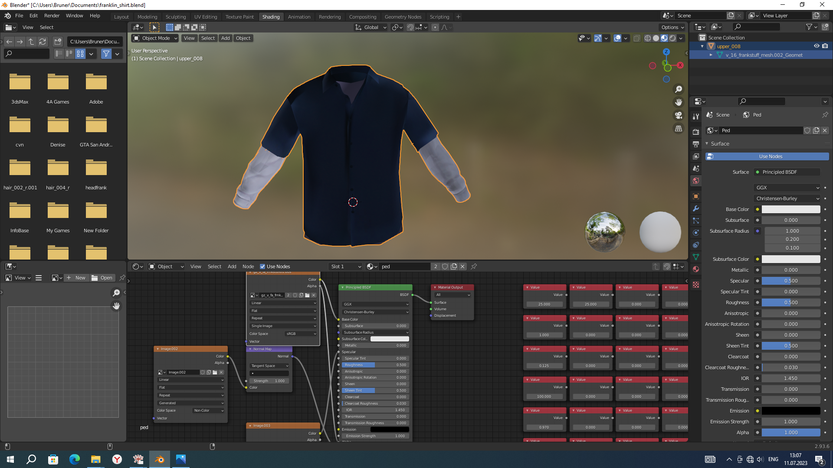Open the Physics properties tab icon
Image resolution: width=833 pixels, height=468 pixels.
coord(696,233)
